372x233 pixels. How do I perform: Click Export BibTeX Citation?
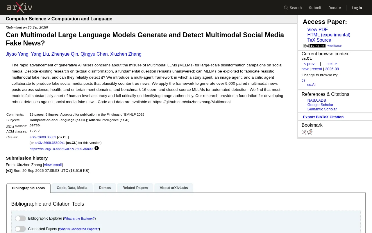323,117
